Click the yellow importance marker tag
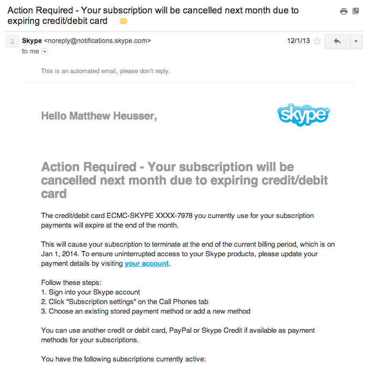The image size is (372, 371). point(123,22)
